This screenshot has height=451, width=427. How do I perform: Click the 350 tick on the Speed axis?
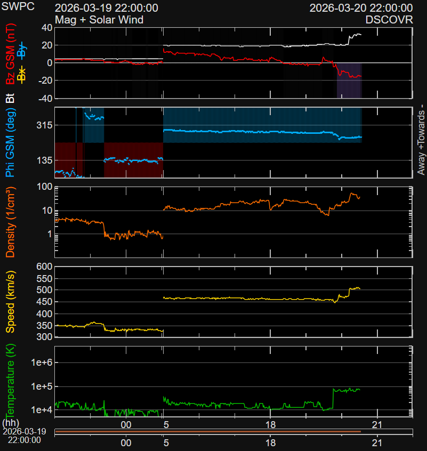45,326
